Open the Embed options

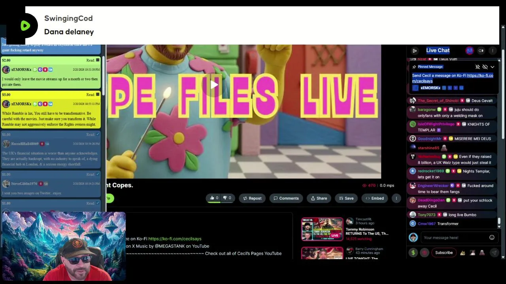pos(375,198)
